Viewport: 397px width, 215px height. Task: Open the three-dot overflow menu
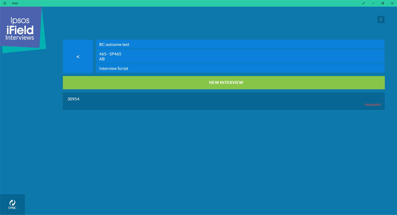[381, 19]
